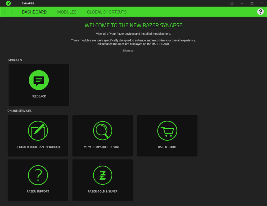Go back with the left arrow
267x206 pixels.
[x=5, y=12]
